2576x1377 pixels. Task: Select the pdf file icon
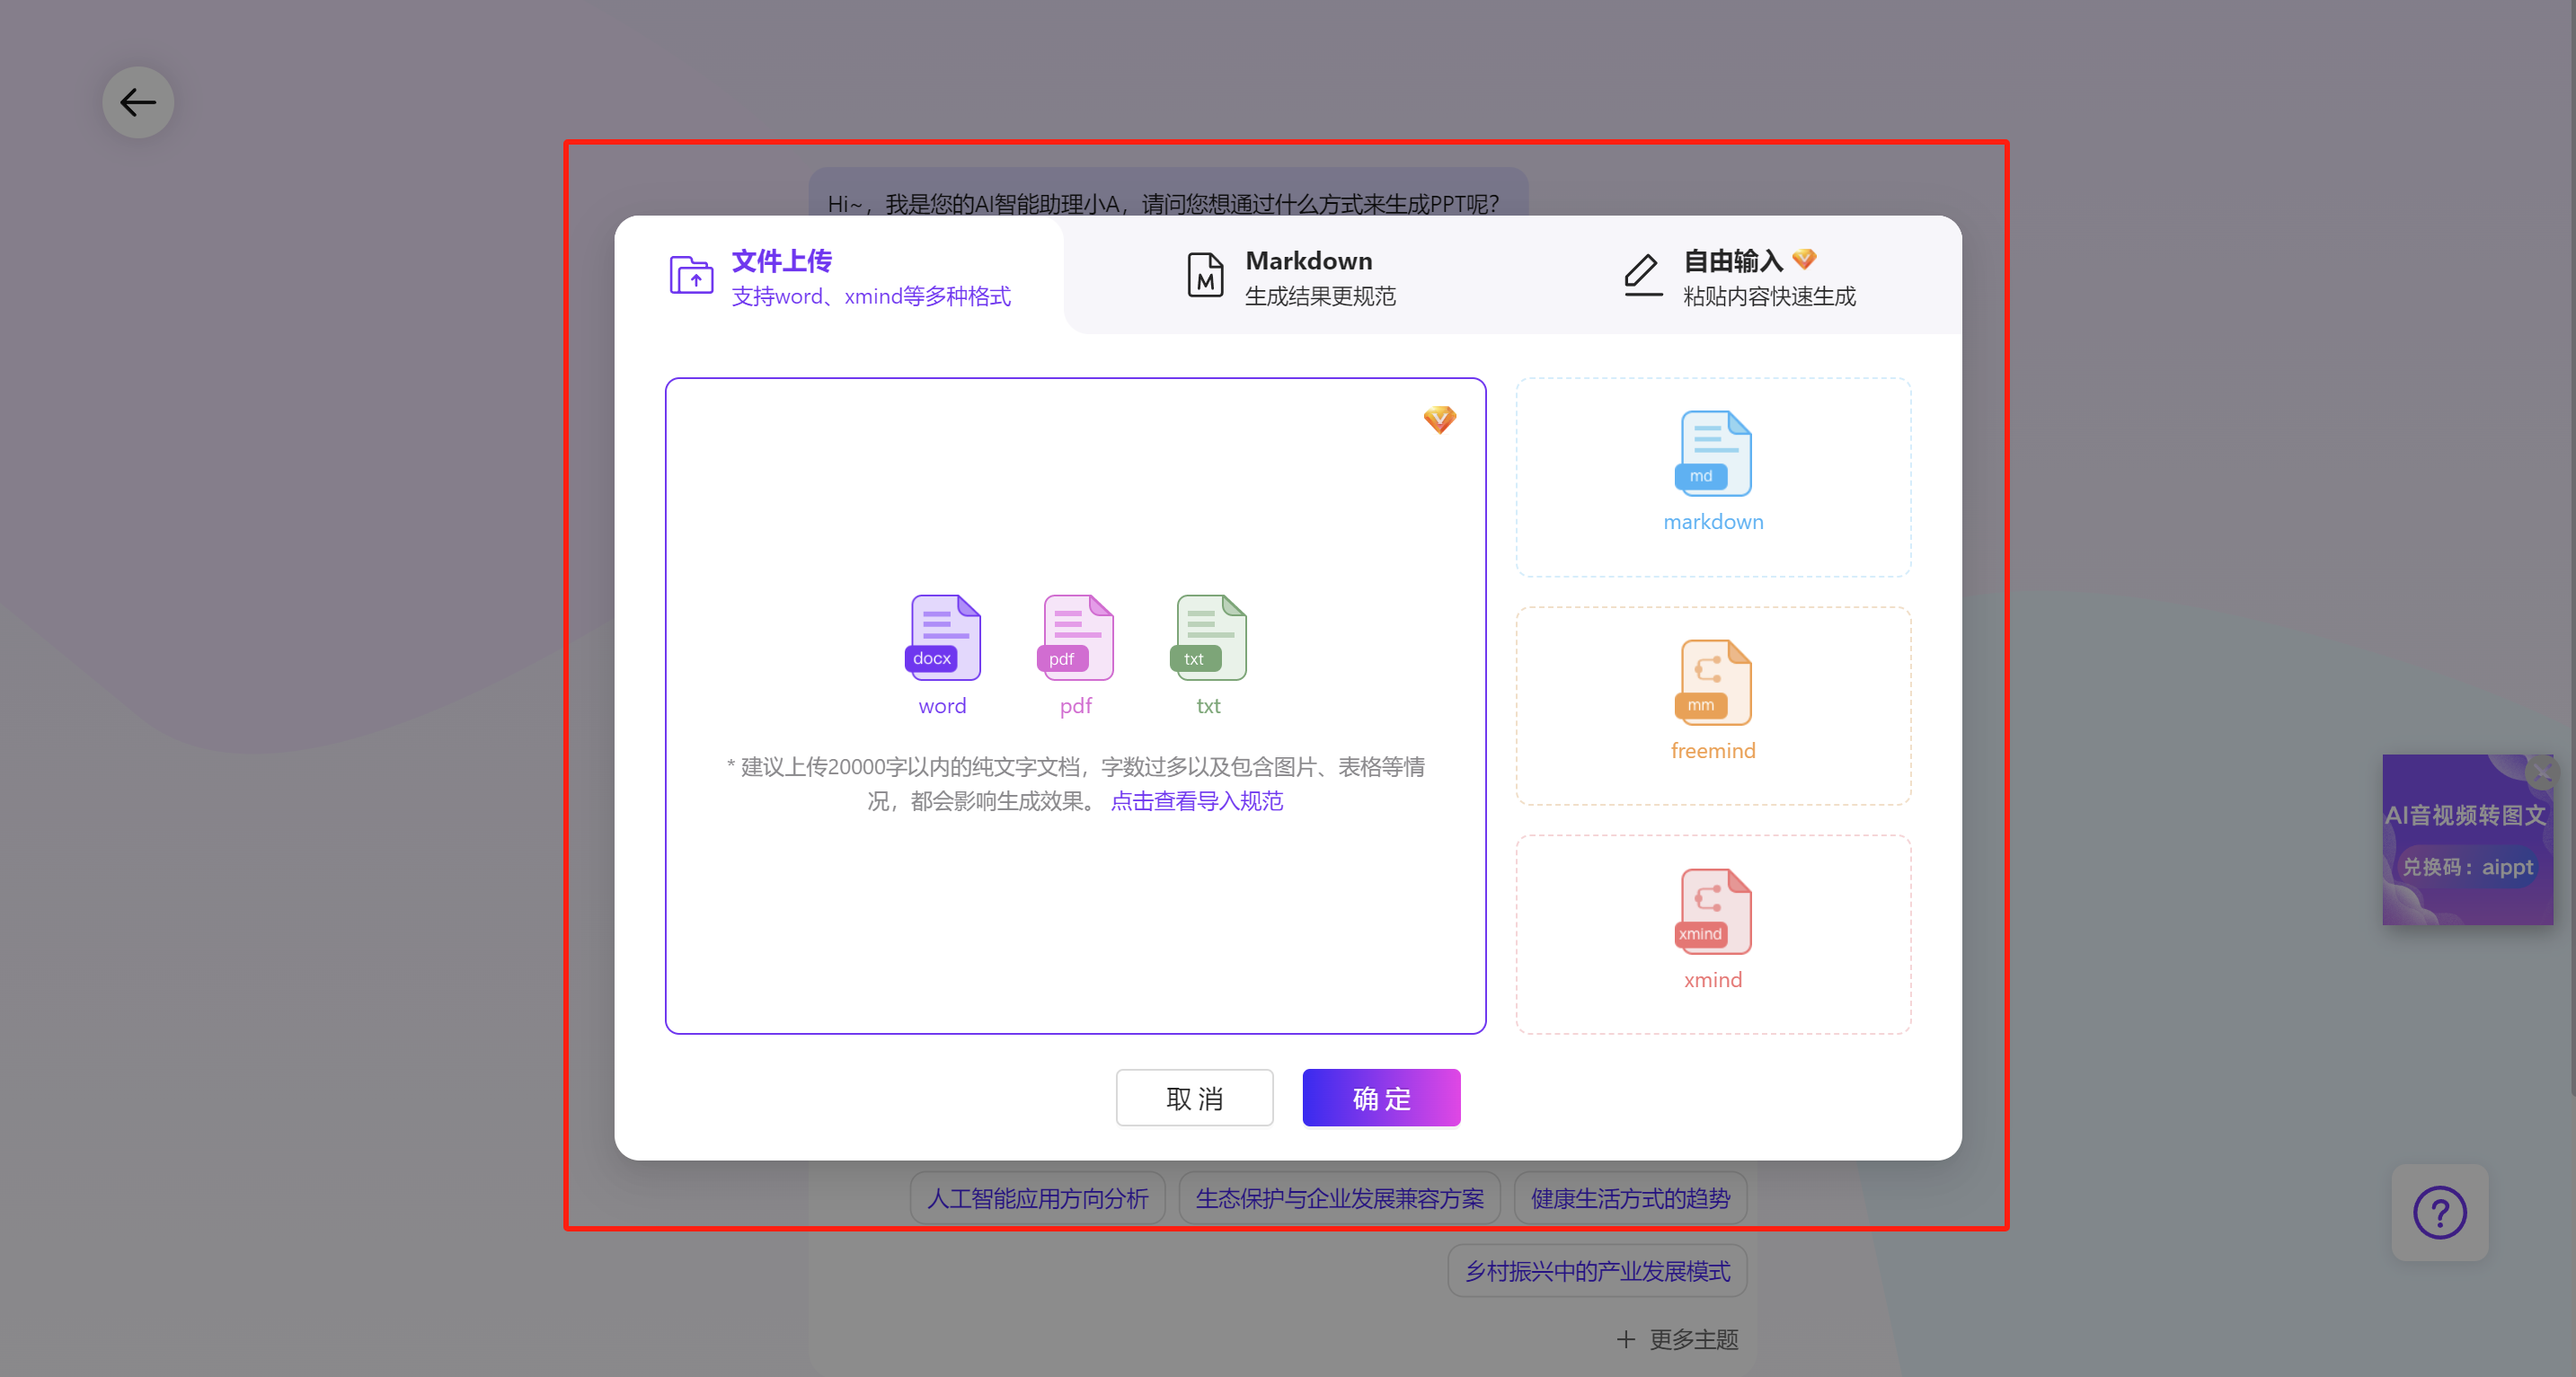(x=1077, y=638)
